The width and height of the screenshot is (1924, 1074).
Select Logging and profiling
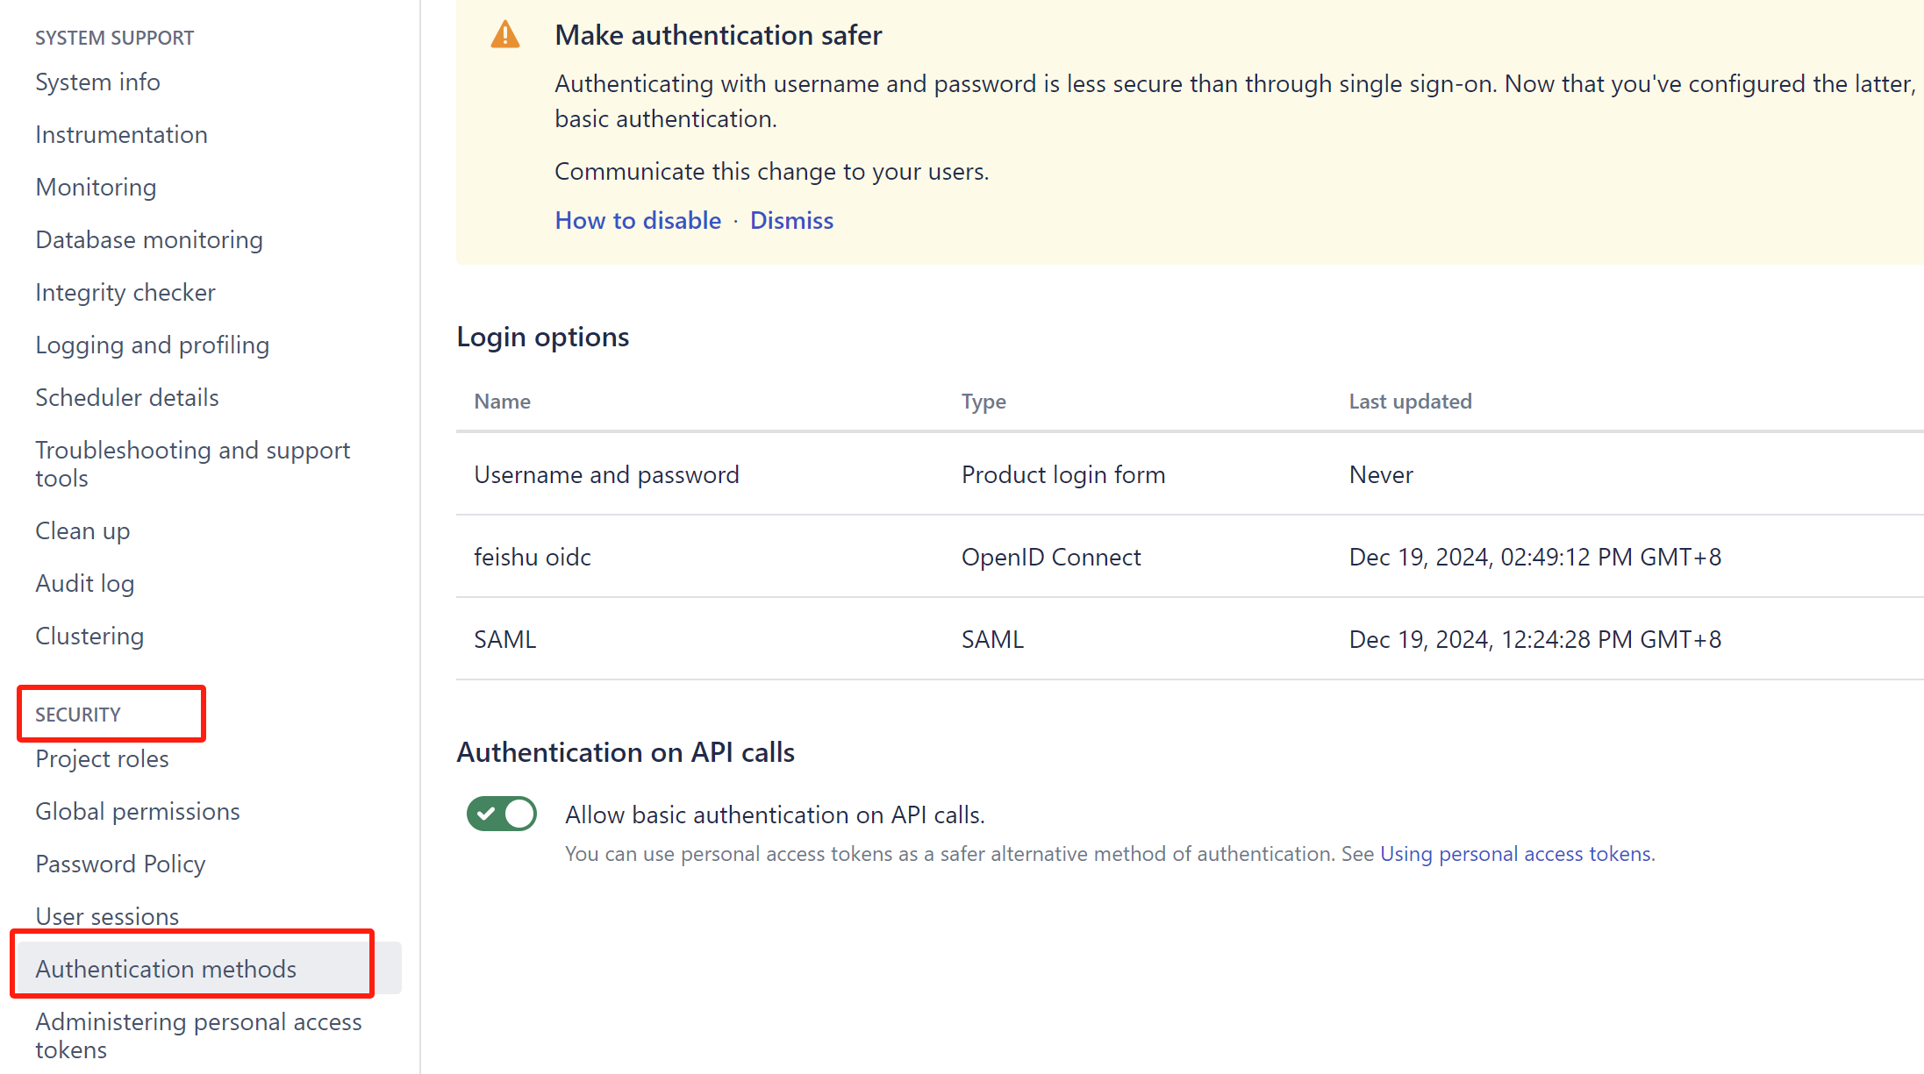pyautogui.click(x=152, y=345)
